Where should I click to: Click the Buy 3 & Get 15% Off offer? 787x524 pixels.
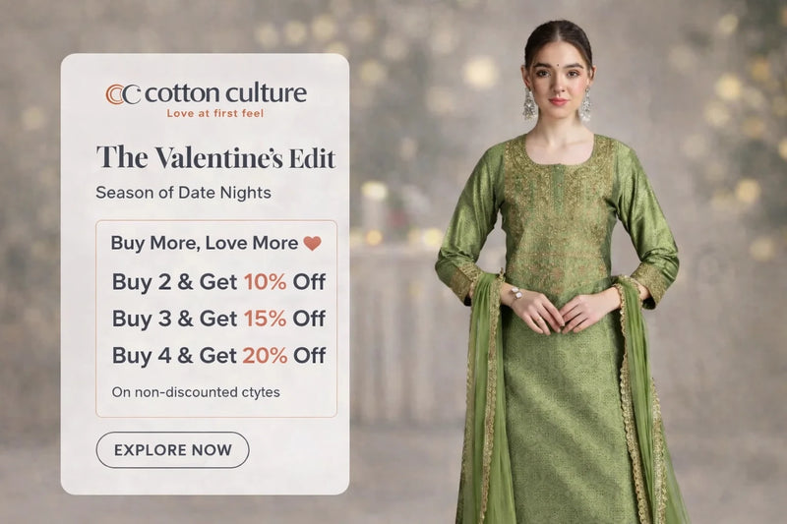pyautogui.click(x=218, y=319)
